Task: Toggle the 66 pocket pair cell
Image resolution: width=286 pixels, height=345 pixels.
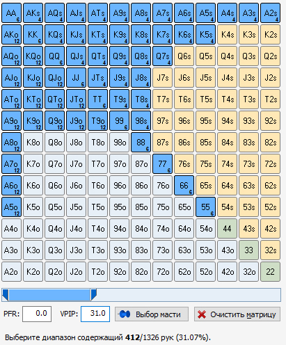Action: click(x=184, y=186)
